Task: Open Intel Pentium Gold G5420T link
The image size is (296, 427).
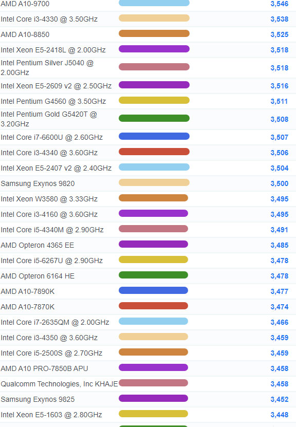Action: pyautogui.click(x=49, y=119)
